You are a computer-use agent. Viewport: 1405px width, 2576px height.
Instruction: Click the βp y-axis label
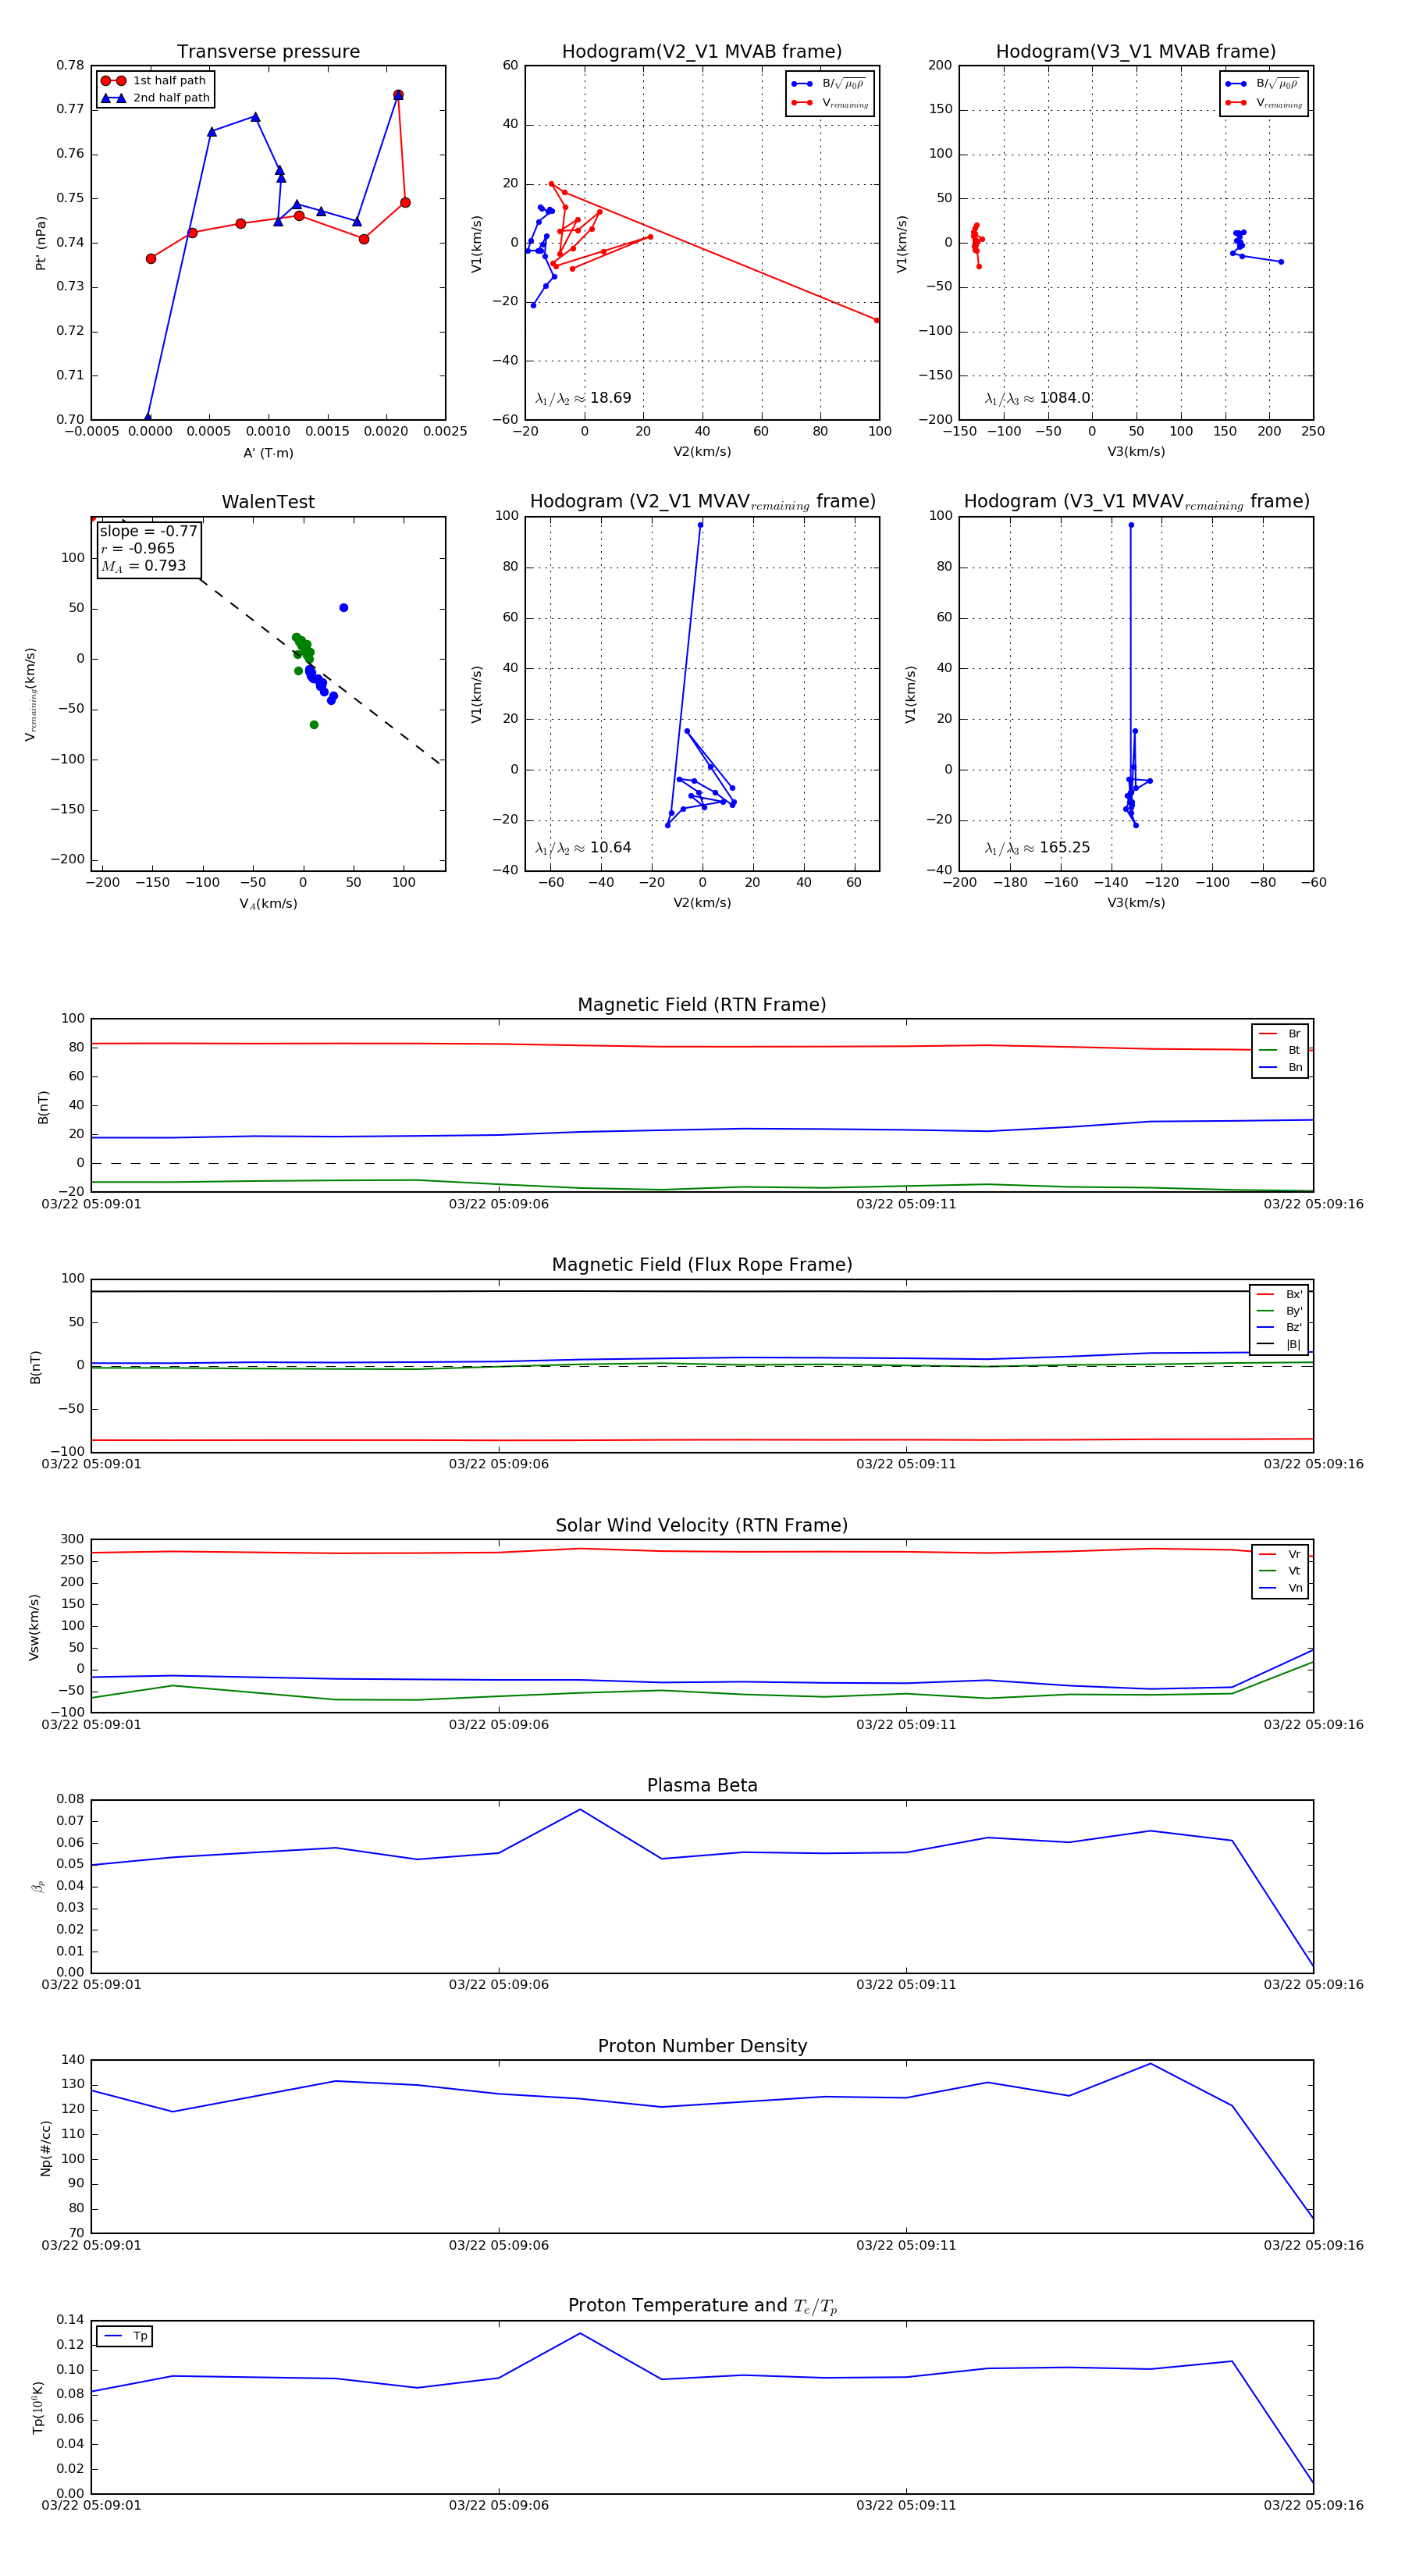pyautogui.click(x=38, y=1887)
